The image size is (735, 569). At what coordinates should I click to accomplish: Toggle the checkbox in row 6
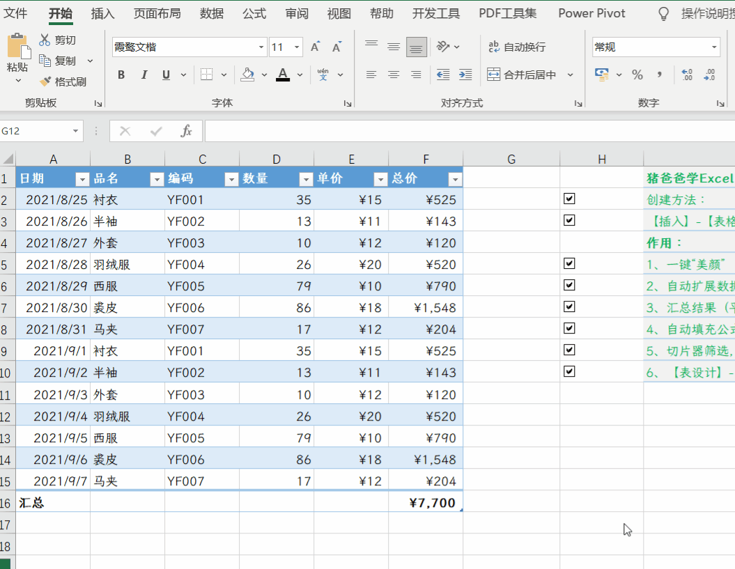569,285
